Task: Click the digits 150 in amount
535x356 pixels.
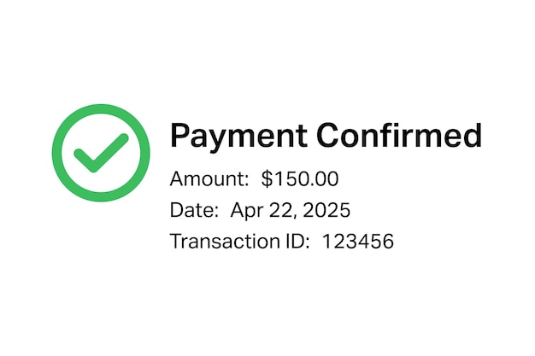Action: (x=292, y=178)
